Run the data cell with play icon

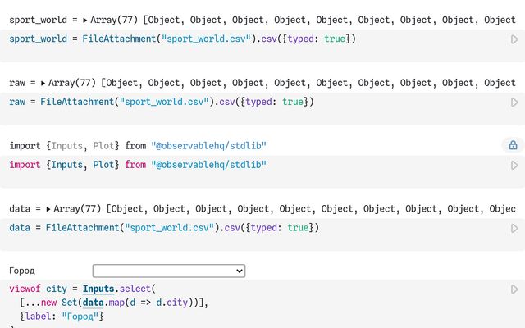point(514,228)
